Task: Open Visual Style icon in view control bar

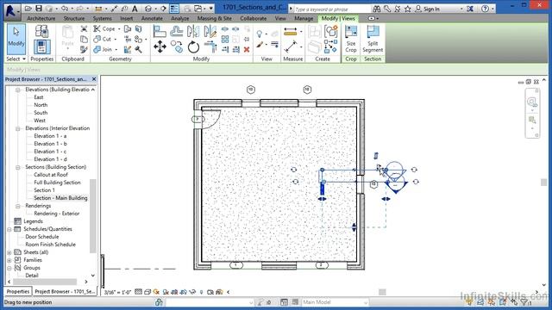Action: coord(147,292)
